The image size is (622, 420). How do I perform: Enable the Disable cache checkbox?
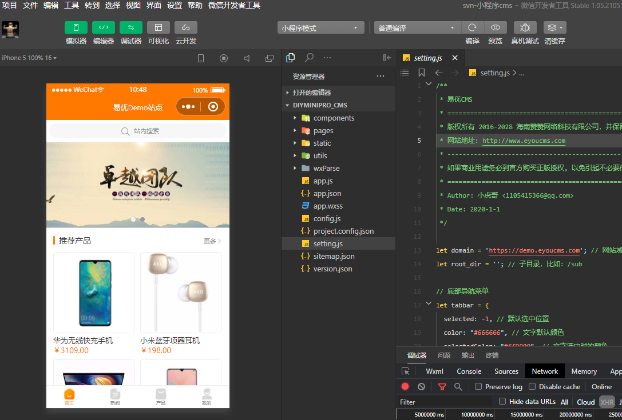(x=532, y=386)
